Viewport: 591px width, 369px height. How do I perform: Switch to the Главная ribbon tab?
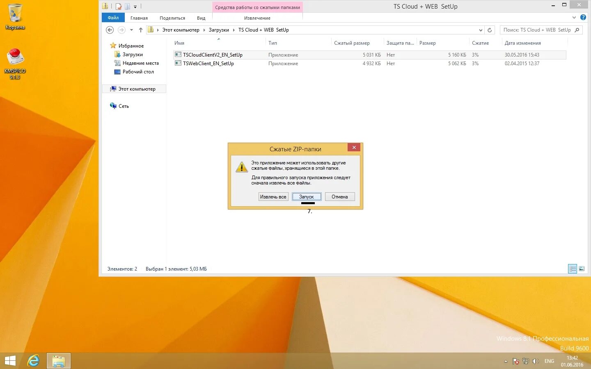point(139,18)
